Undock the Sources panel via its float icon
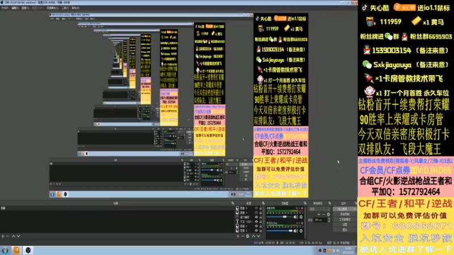 pyautogui.click(x=263, y=203)
